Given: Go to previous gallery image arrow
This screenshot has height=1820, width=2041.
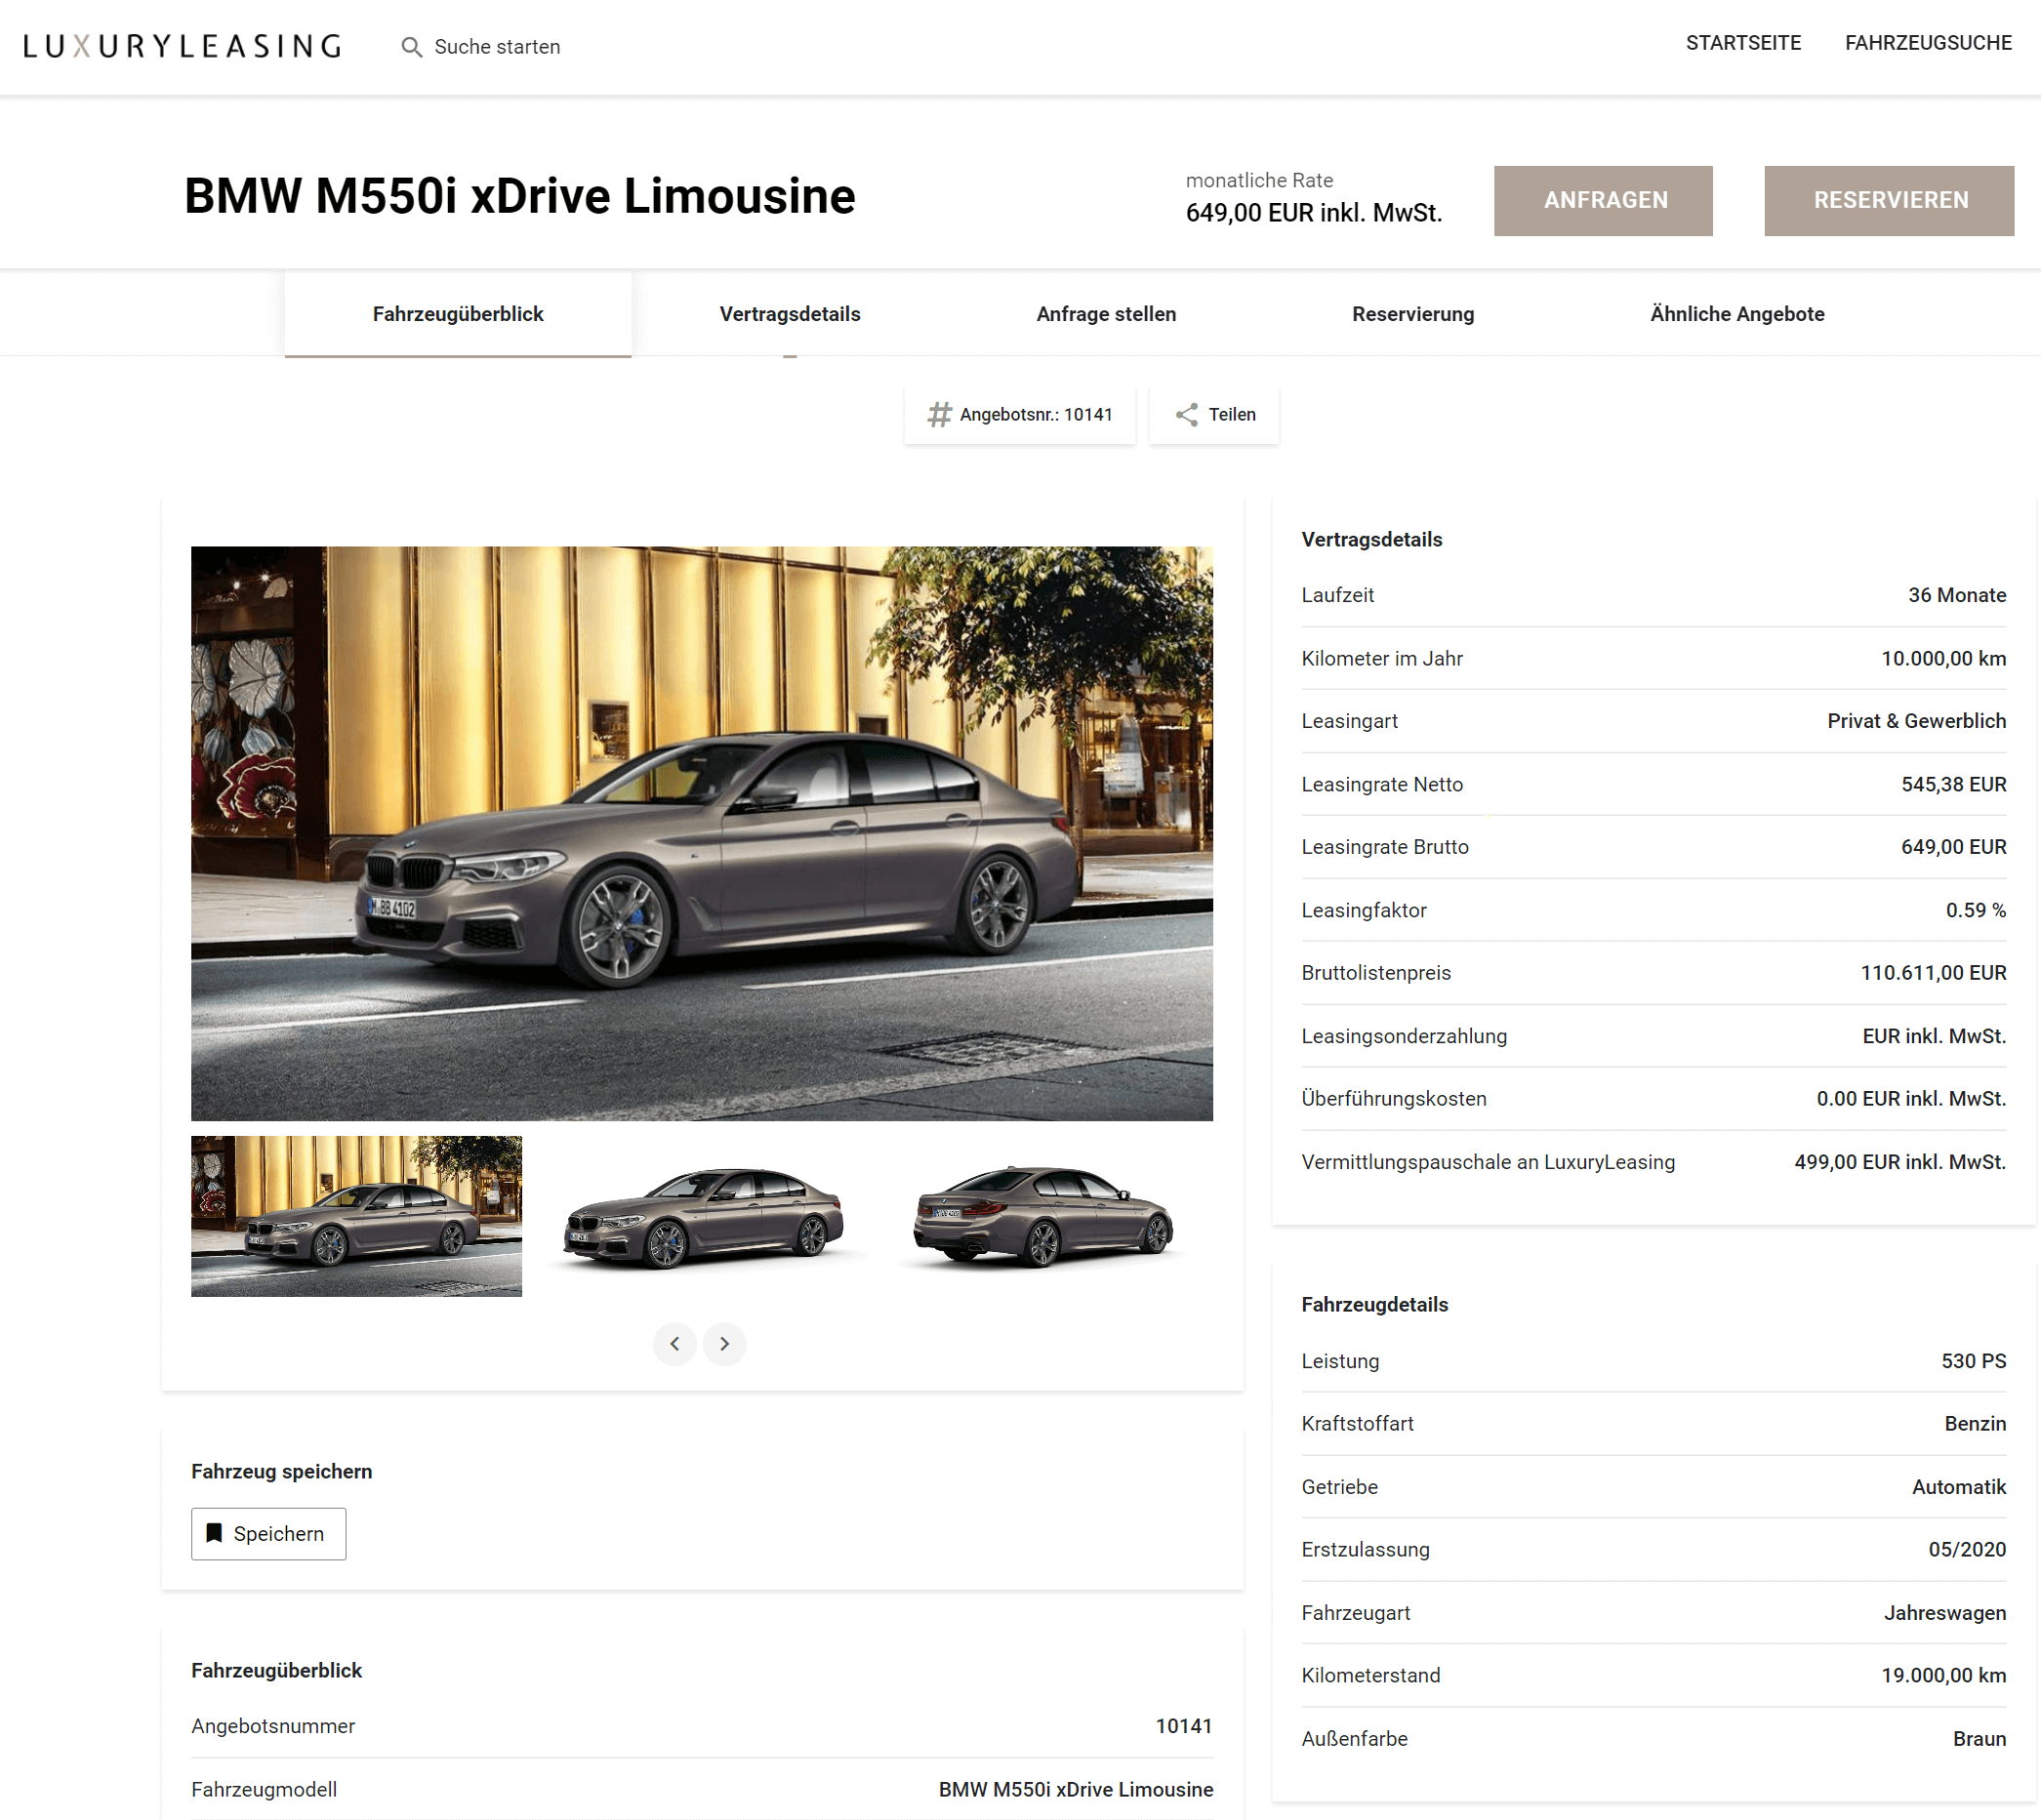Looking at the screenshot, I should [x=675, y=1344].
